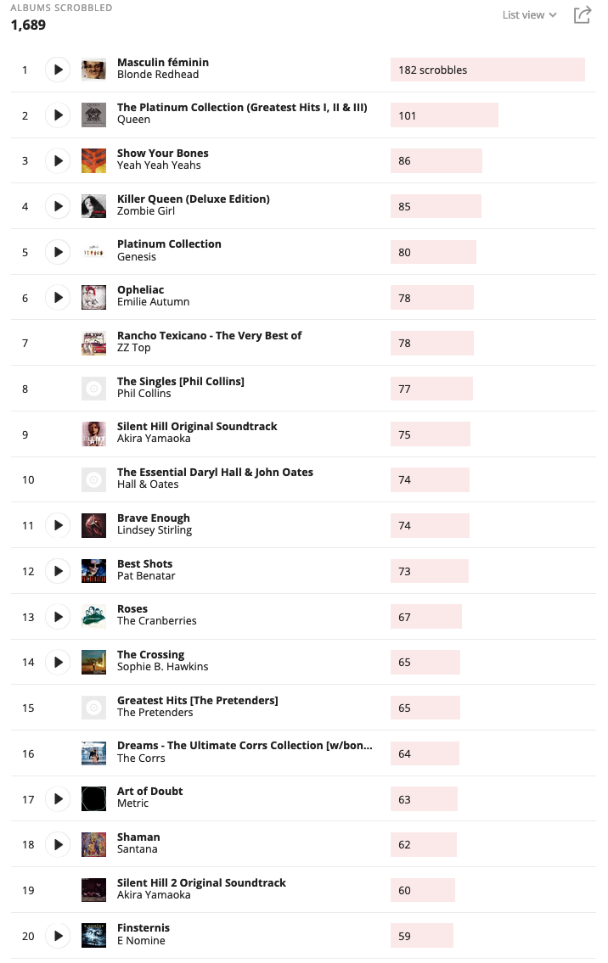Play Masculin féminin by Blonde Redhead
The width and height of the screenshot is (608, 963).
tap(58, 70)
